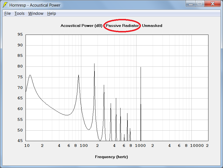
Task: Click the 'Acoustical Power (dB)' title text
Action: (x=81, y=26)
